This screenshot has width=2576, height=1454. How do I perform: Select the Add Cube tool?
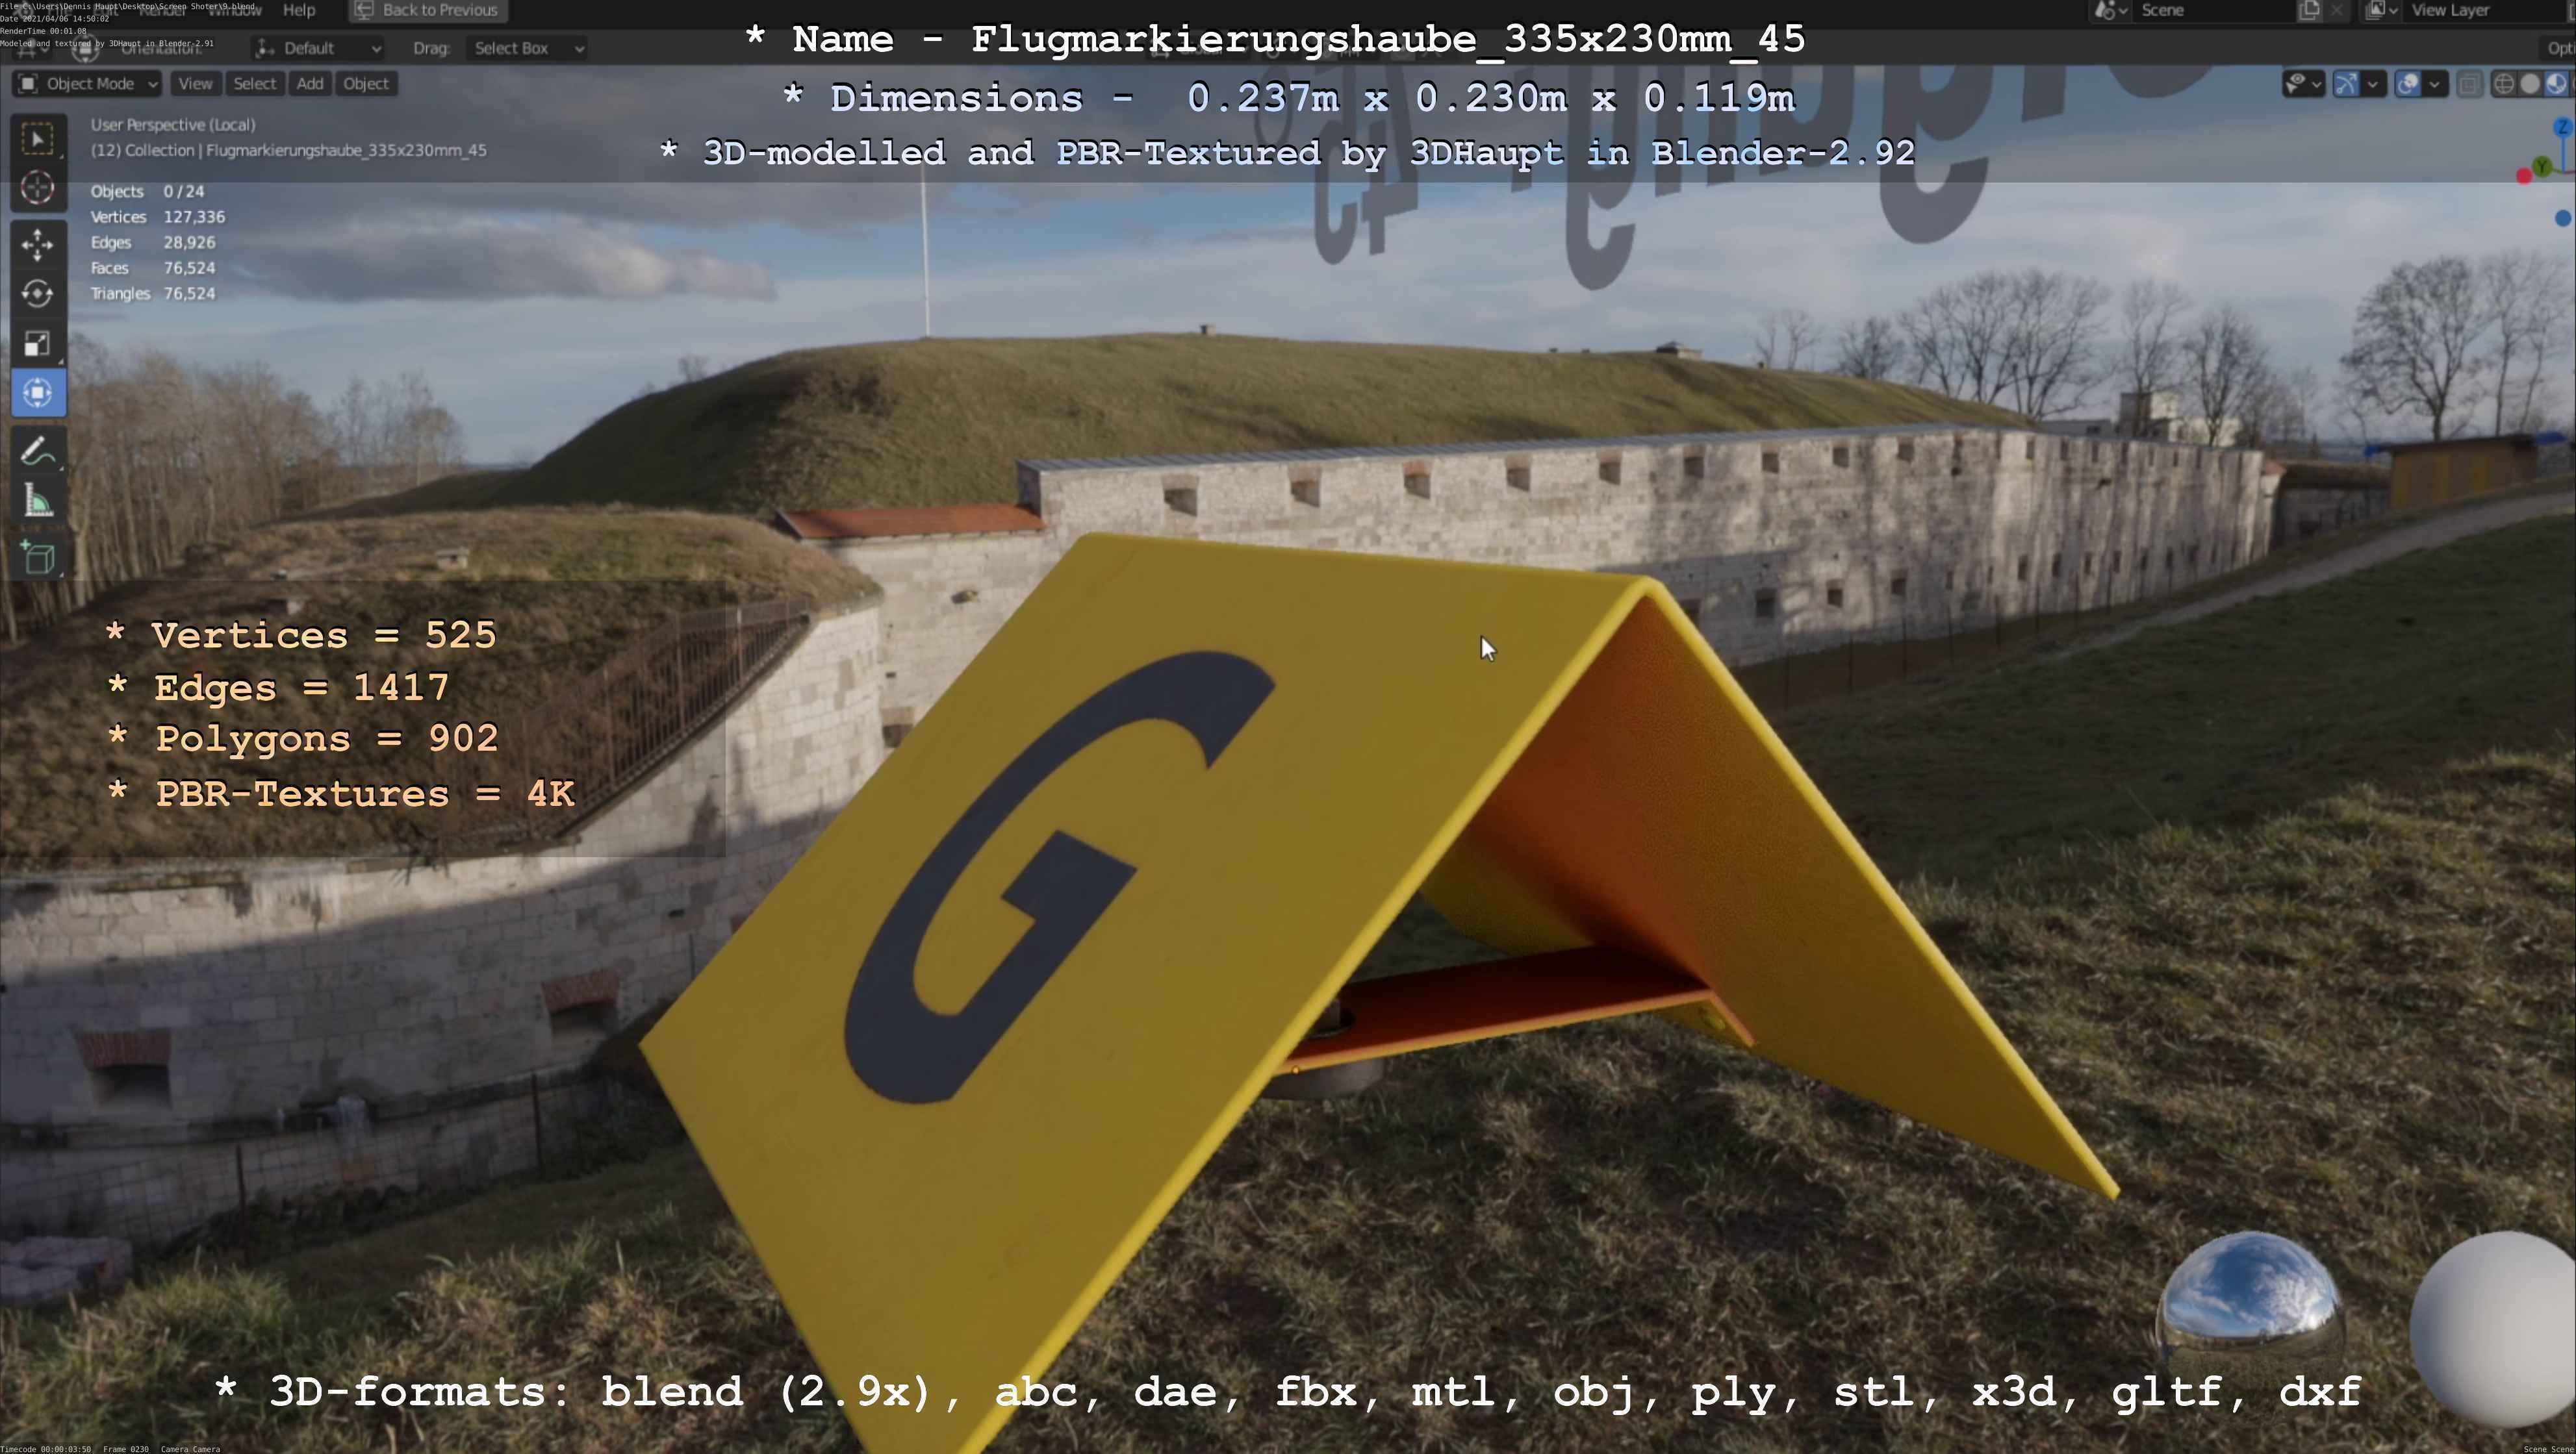pyautogui.click(x=38, y=557)
